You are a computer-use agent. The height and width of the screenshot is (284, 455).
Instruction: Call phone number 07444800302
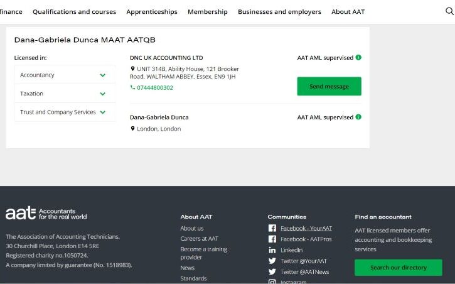point(154,88)
